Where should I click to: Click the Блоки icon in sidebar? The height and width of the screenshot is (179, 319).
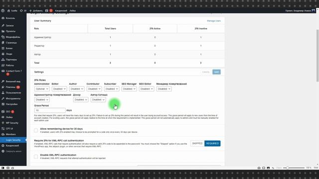[x=3, y=48]
